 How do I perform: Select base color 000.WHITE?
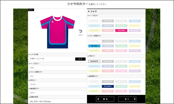click(x=94, y=21)
